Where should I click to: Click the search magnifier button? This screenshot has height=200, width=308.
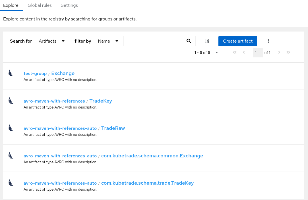(189, 41)
